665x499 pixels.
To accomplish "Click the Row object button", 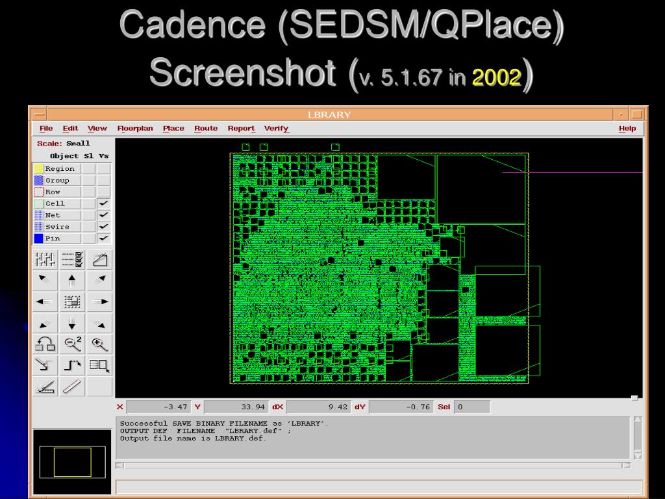I will pos(62,192).
